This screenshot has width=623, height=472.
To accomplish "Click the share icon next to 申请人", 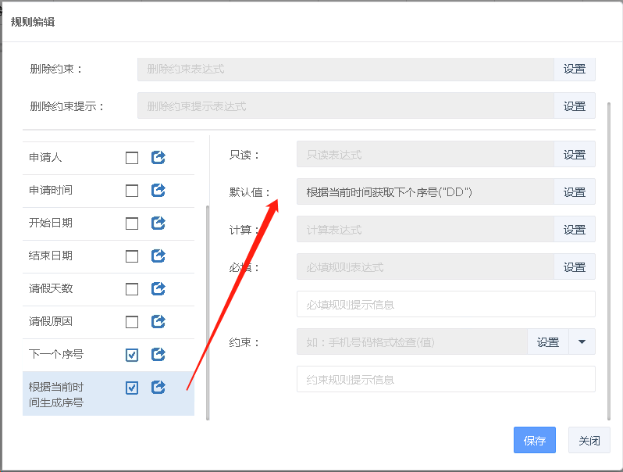I will coord(158,158).
